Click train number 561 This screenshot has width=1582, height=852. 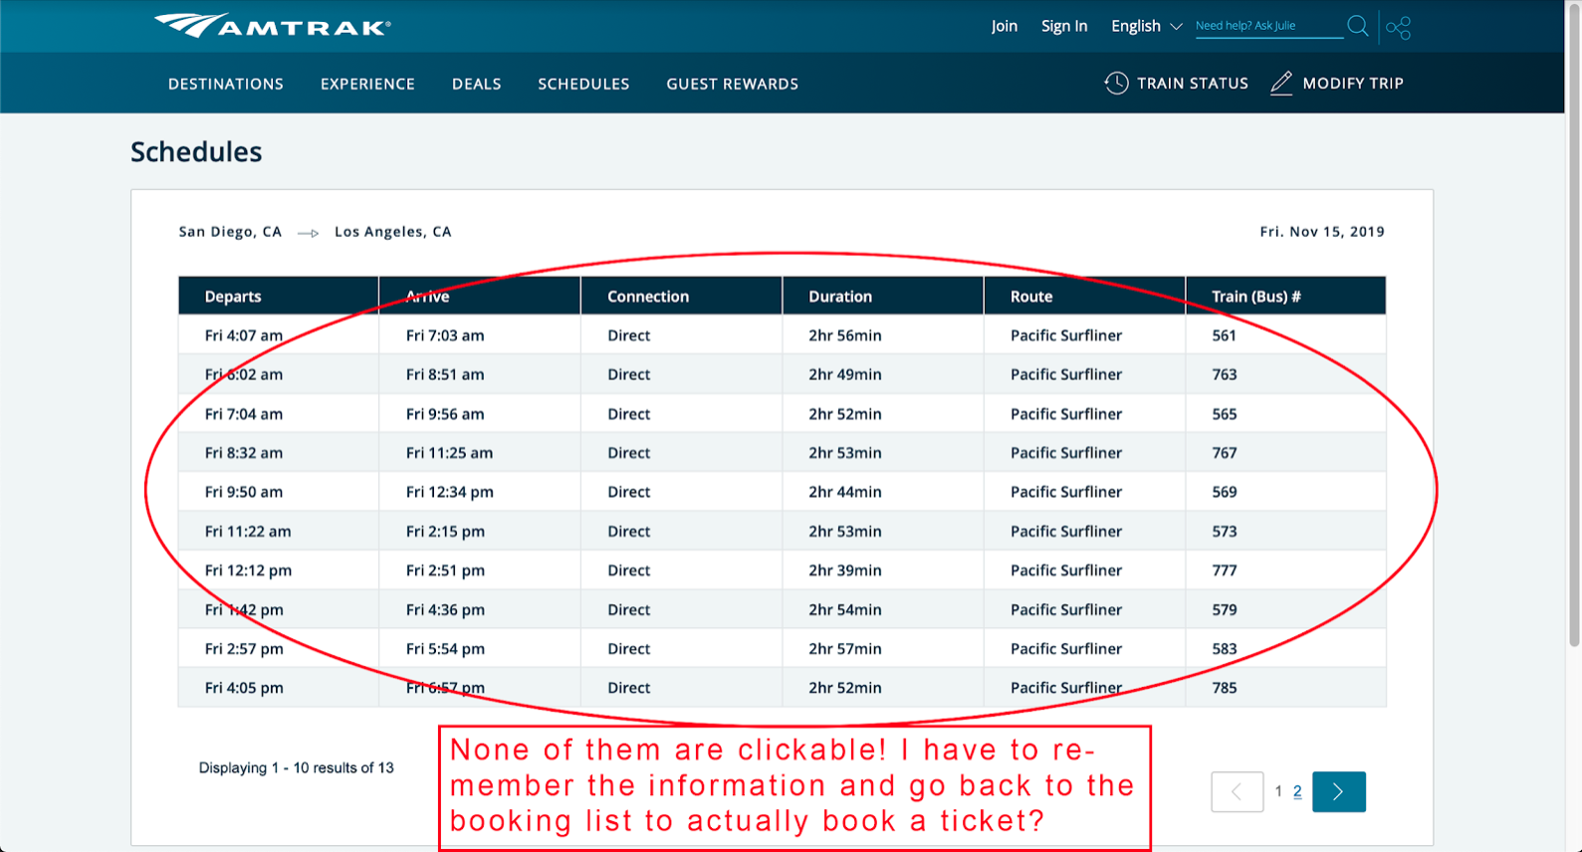coord(1224,335)
